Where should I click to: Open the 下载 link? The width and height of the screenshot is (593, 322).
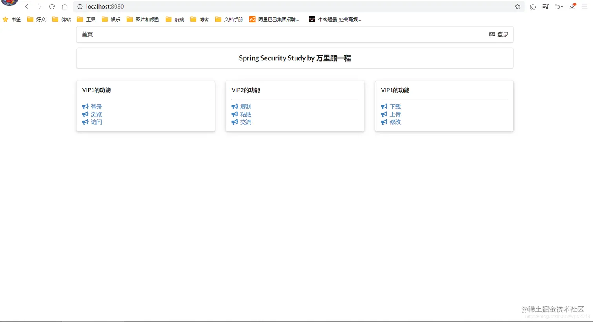(x=395, y=107)
